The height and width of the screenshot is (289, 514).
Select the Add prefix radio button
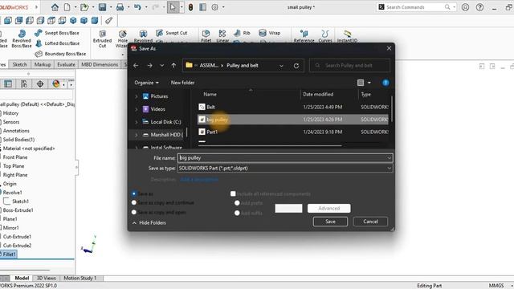(237, 203)
